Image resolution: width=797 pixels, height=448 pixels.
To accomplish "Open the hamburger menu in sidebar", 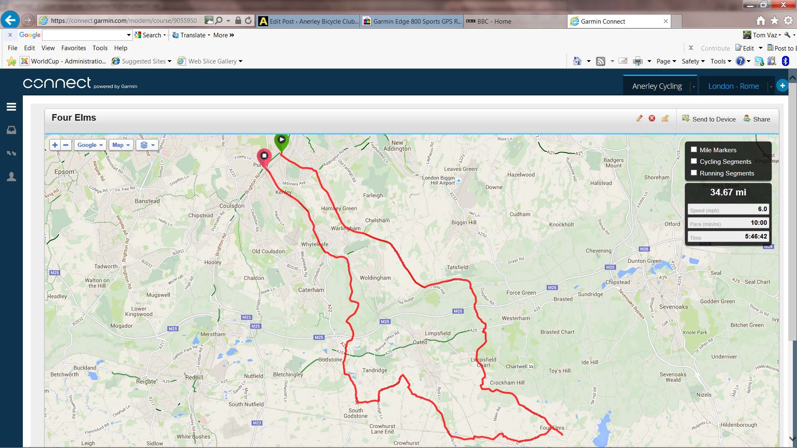I will tap(11, 107).
